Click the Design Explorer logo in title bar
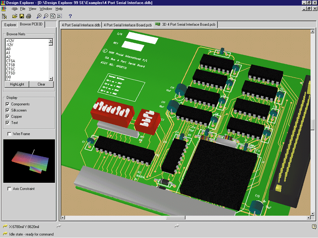 coord(3,3)
